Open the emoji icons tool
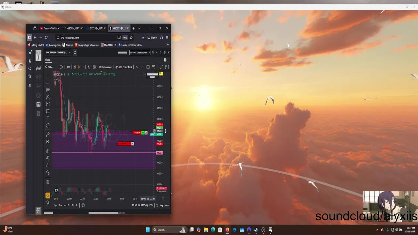 click(x=48, y=125)
